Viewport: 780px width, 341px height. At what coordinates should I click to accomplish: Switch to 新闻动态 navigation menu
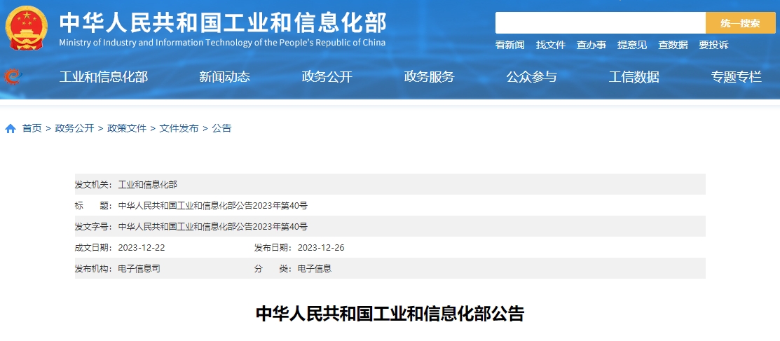click(x=224, y=77)
